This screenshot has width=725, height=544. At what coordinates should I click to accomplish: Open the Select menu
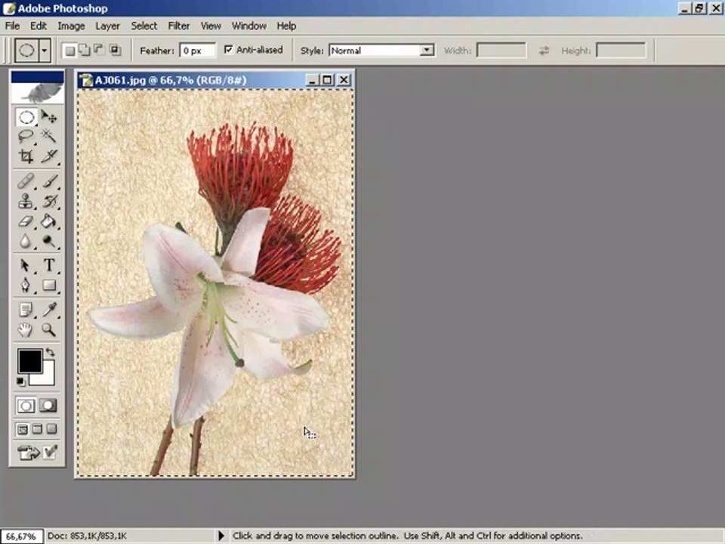(x=143, y=26)
